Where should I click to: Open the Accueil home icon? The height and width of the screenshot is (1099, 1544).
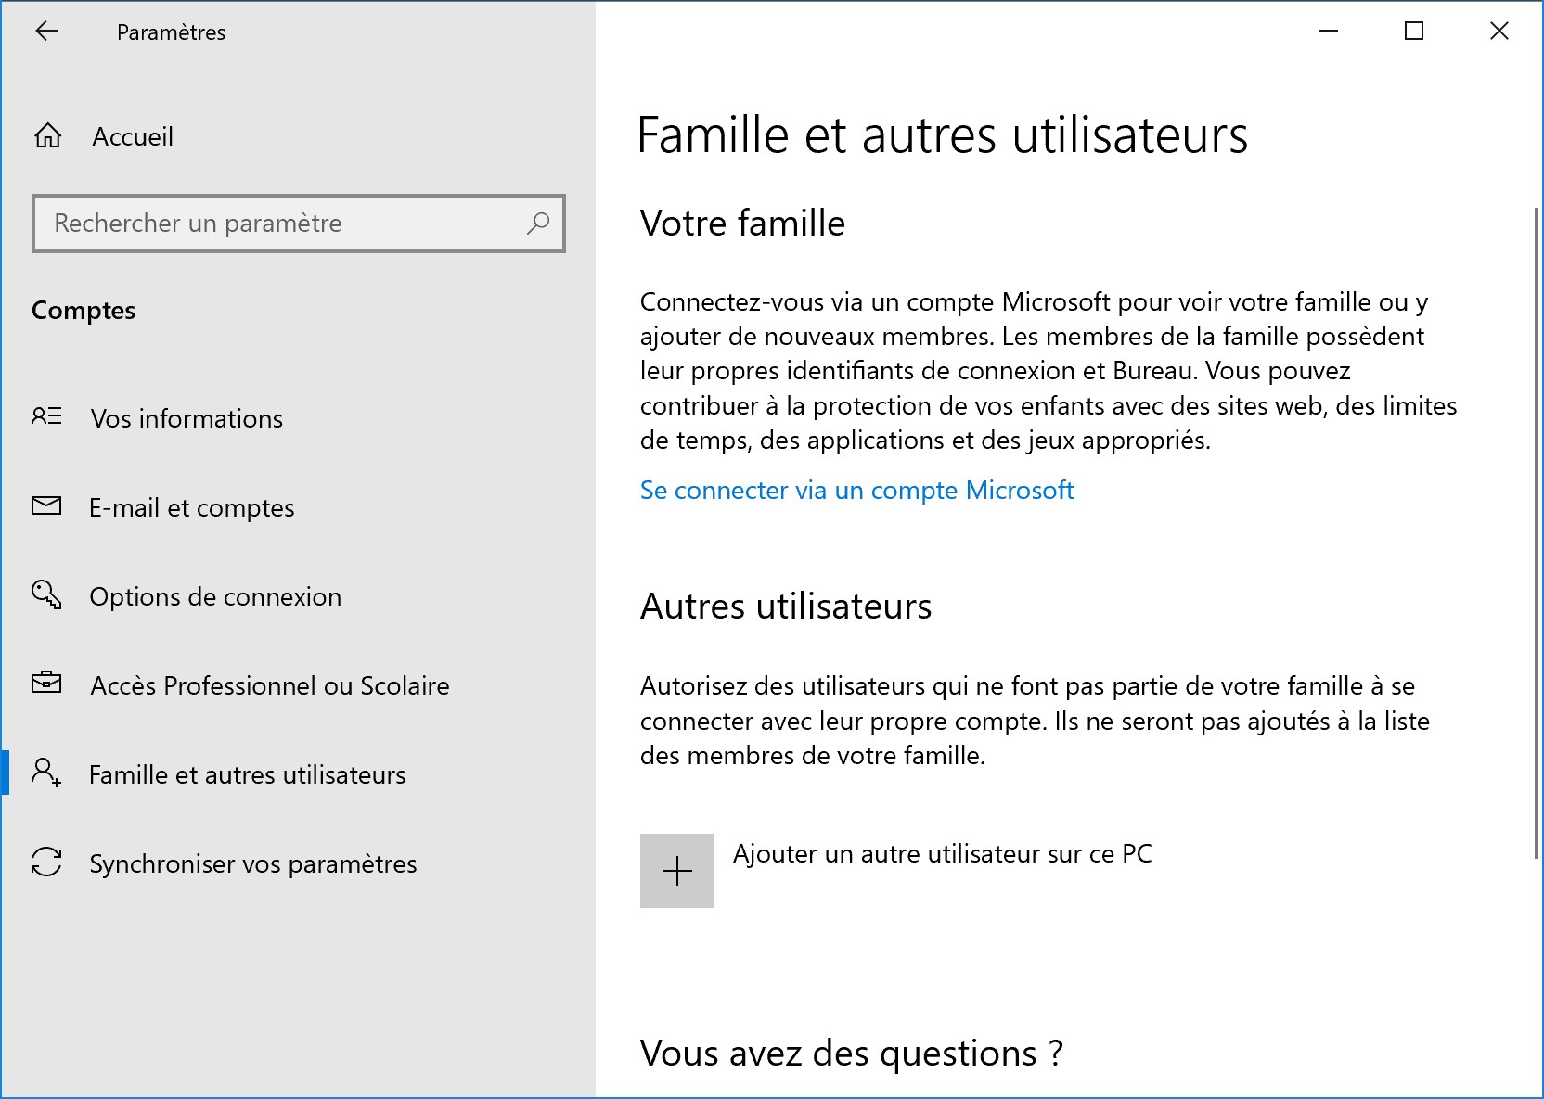tap(47, 136)
